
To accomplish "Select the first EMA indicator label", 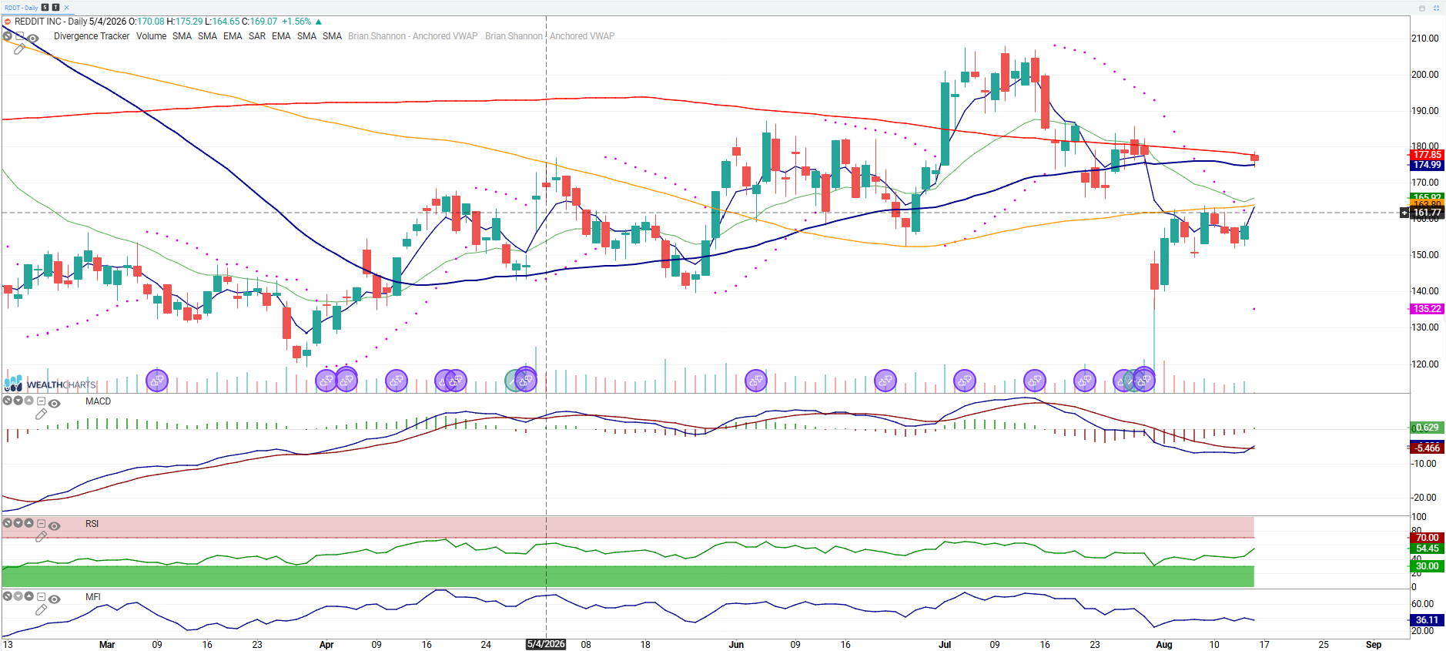I will [x=233, y=36].
